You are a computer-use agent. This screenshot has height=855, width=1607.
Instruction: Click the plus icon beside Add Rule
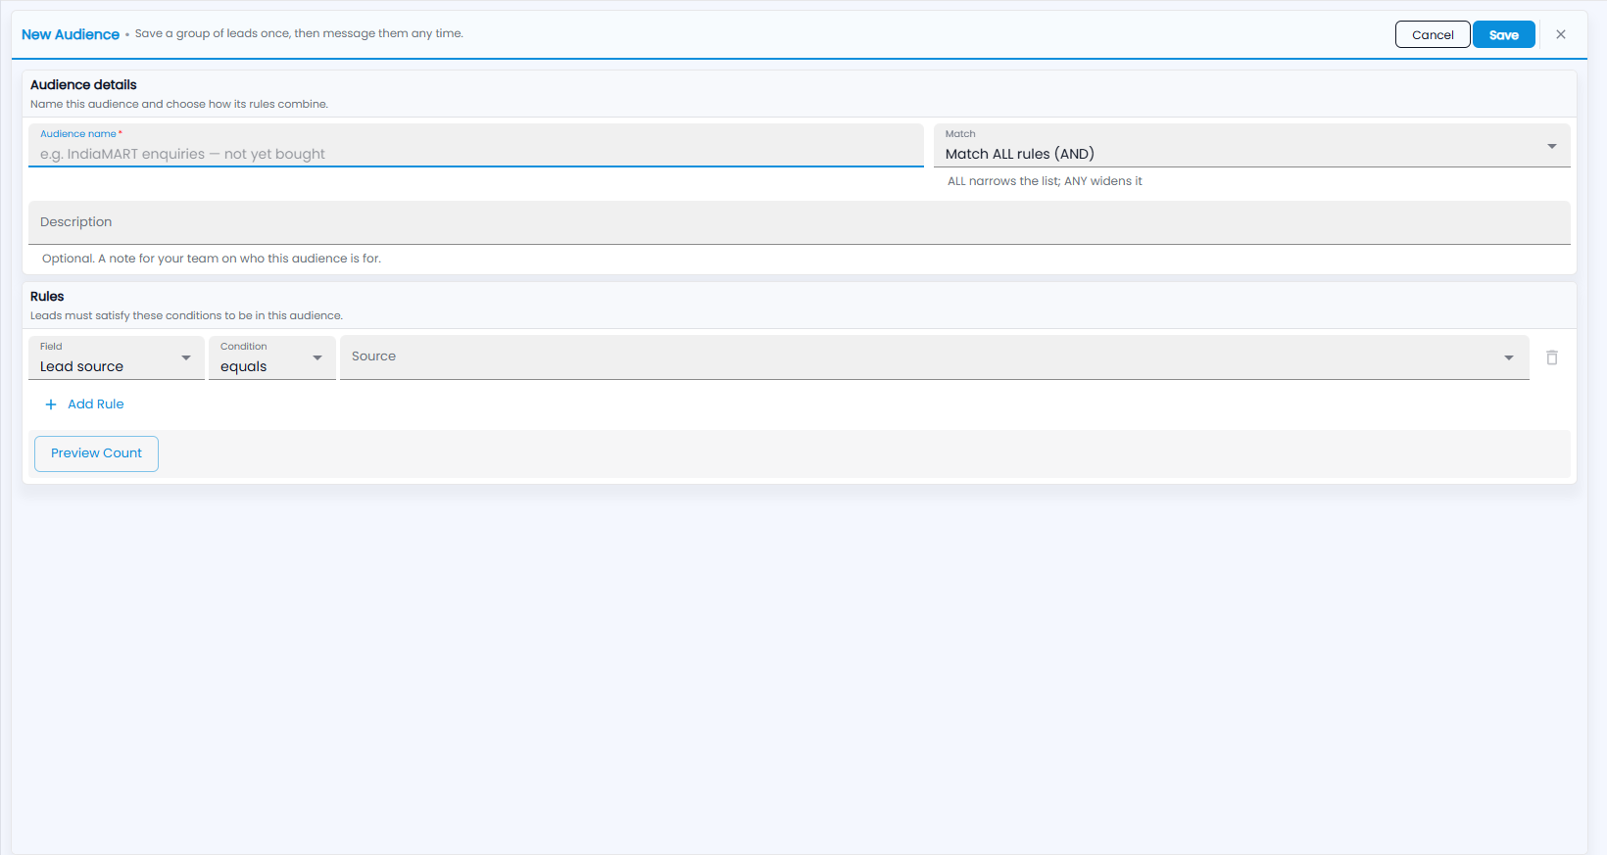(x=51, y=404)
